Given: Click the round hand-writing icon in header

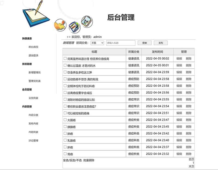Looking at the screenshot, I should tap(60, 25).
